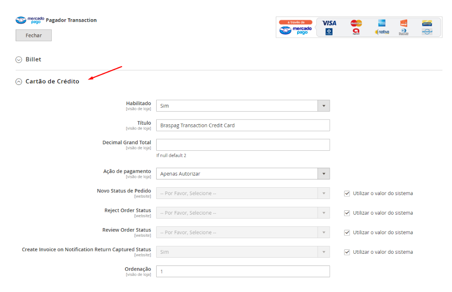Click the Visa card logo
This screenshot has height=292, width=452.
tap(329, 23)
